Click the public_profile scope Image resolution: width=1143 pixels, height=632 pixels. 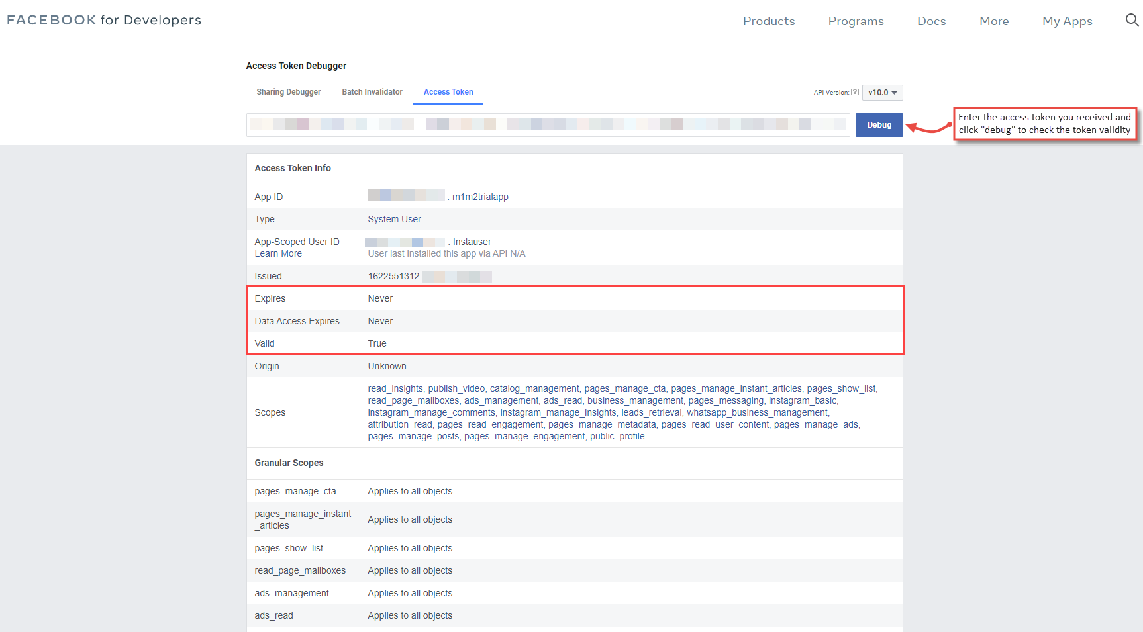[x=617, y=436]
